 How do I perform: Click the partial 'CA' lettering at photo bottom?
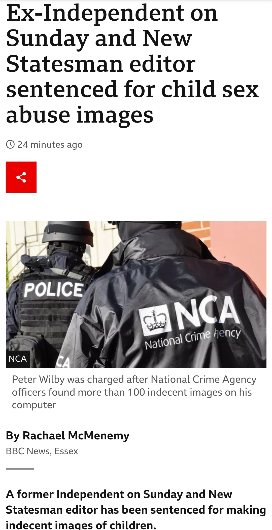pyautogui.click(x=62, y=362)
